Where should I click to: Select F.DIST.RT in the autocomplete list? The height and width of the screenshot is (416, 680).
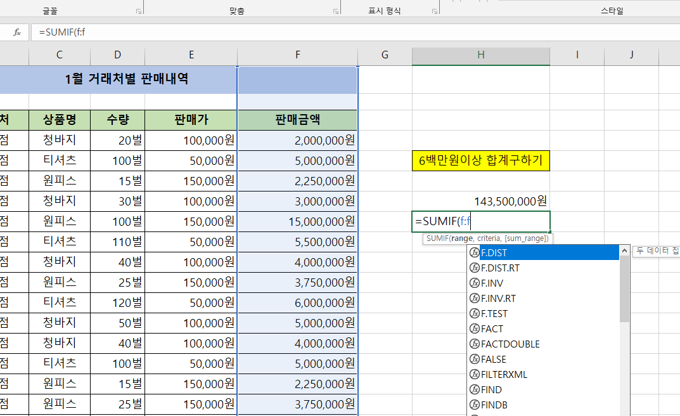click(544, 268)
